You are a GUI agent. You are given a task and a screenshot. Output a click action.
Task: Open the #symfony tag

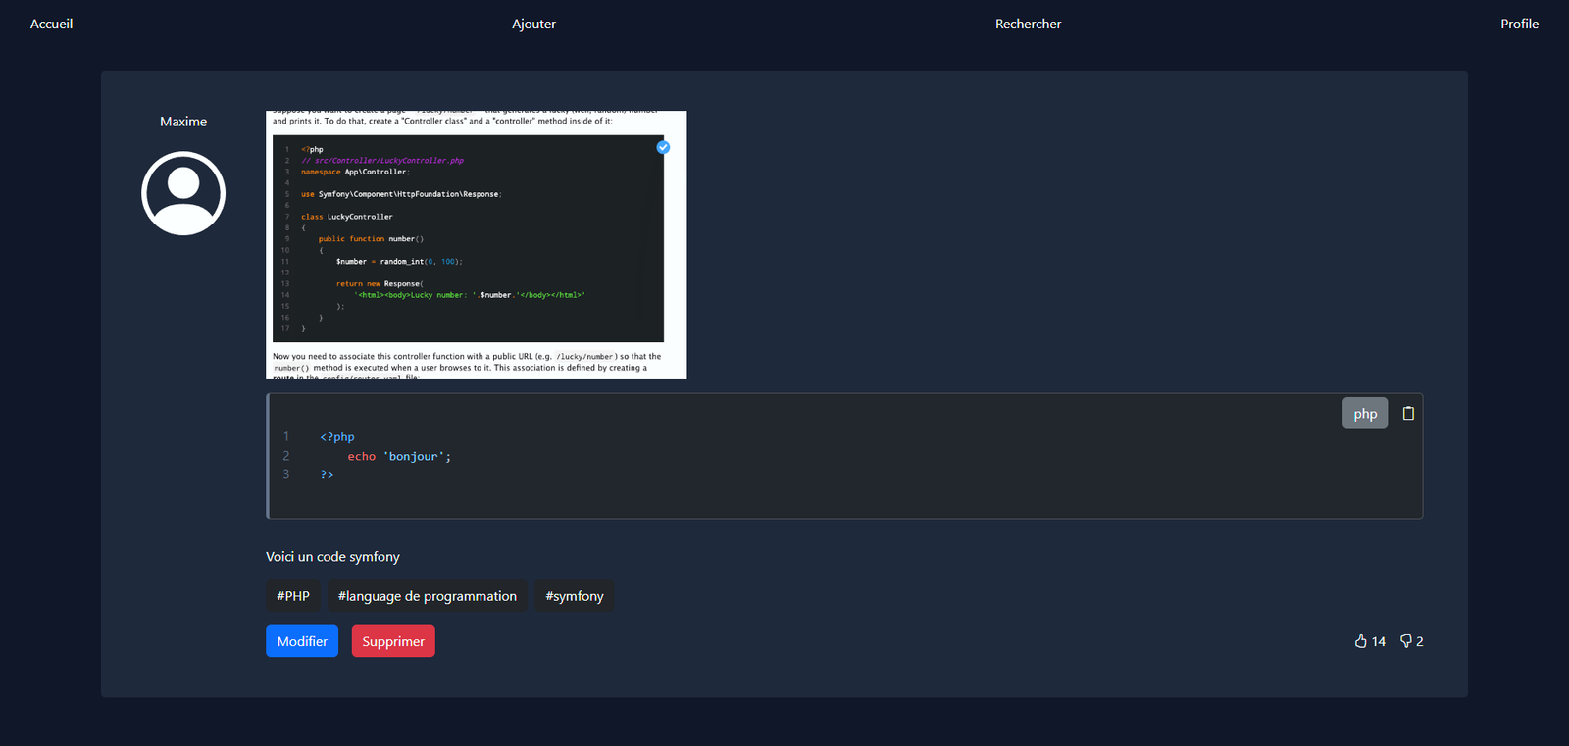[x=575, y=596]
